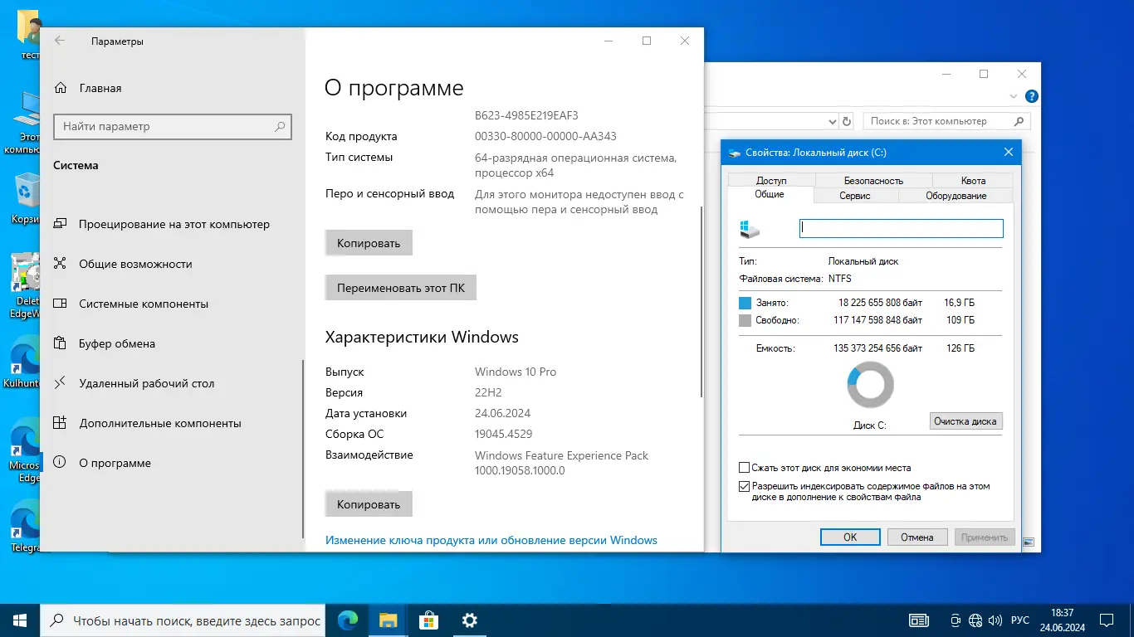Expand the Explorer address bar history dropdown
The height and width of the screenshot is (637, 1134).
833,121
